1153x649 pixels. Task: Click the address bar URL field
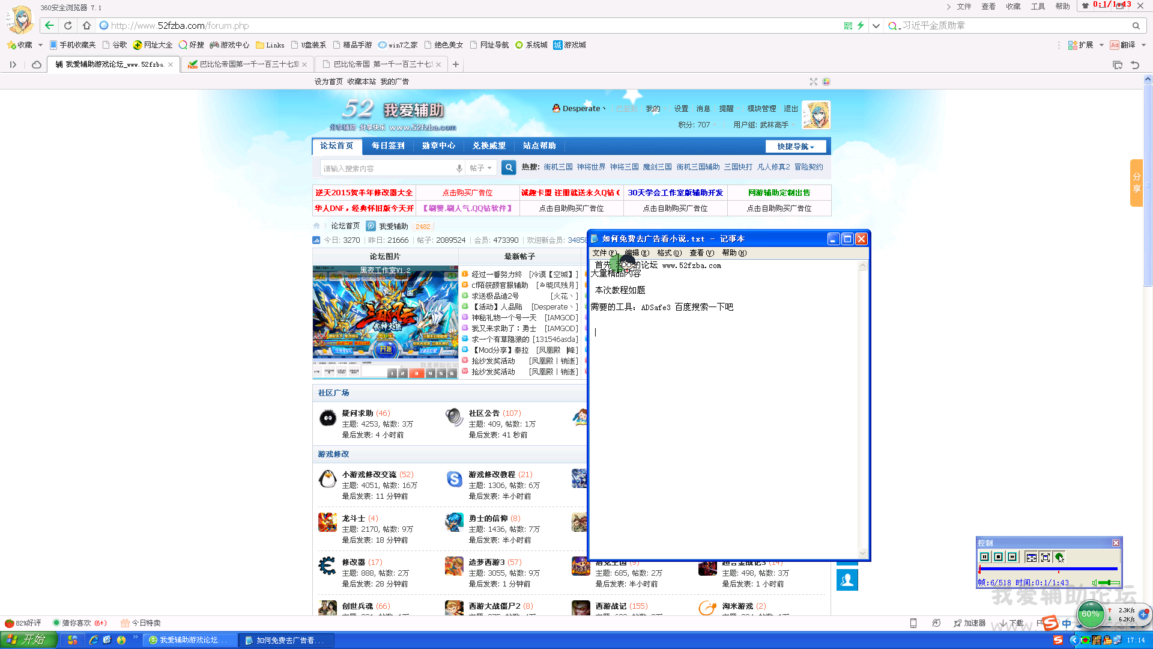coord(468,25)
